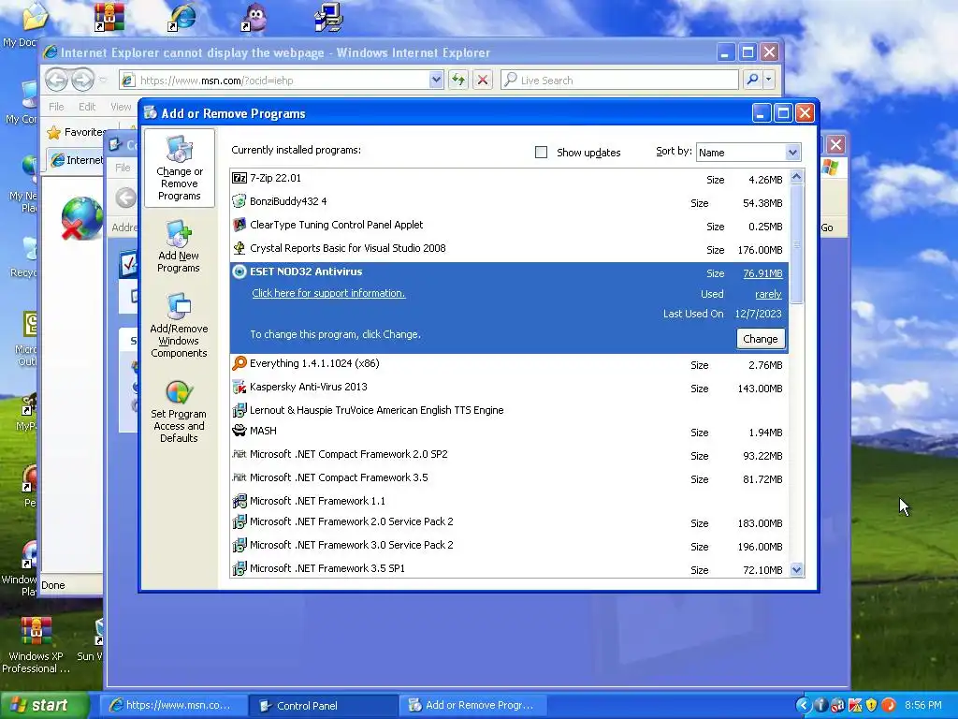Viewport: 958px width, 719px height.
Task: Click the 76.91MB size link
Action: pyautogui.click(x=762, y=273)
